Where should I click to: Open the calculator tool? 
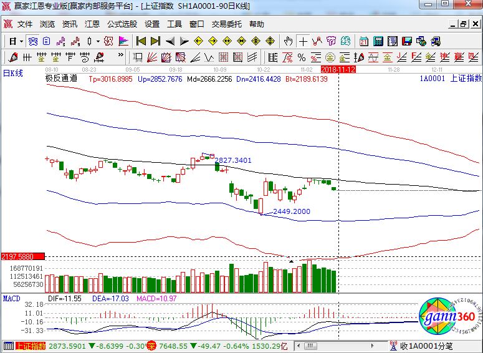coord(378,41)
